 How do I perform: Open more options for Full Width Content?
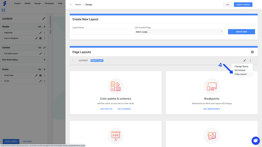(45, 54)
